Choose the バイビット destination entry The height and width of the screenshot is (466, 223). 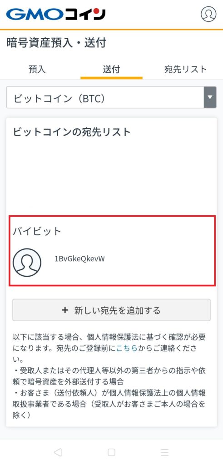[112, 251]
